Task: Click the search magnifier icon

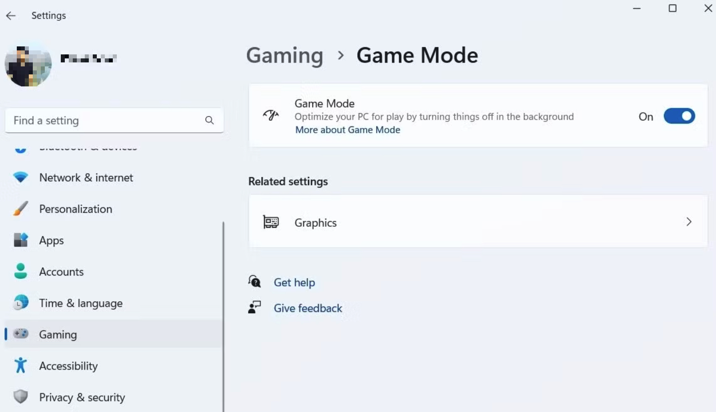Action: 209,120
